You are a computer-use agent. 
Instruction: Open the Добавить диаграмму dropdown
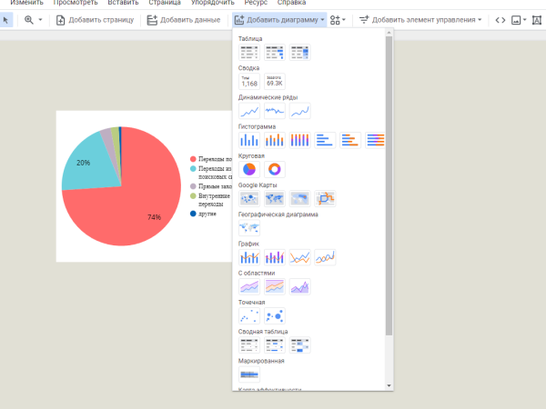pos(279,19)
